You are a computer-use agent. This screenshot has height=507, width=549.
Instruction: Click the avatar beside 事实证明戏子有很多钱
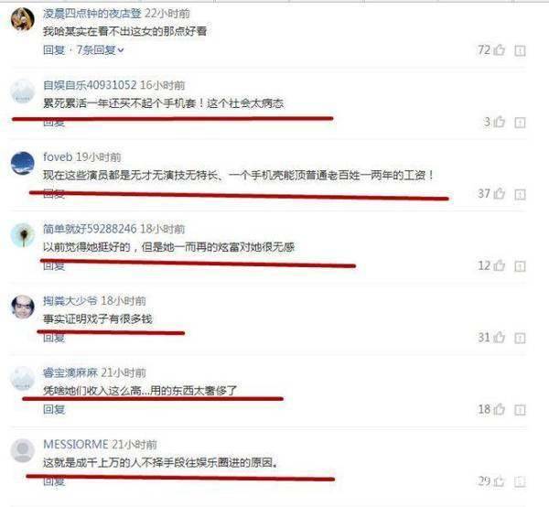click(x=23, y=307)
